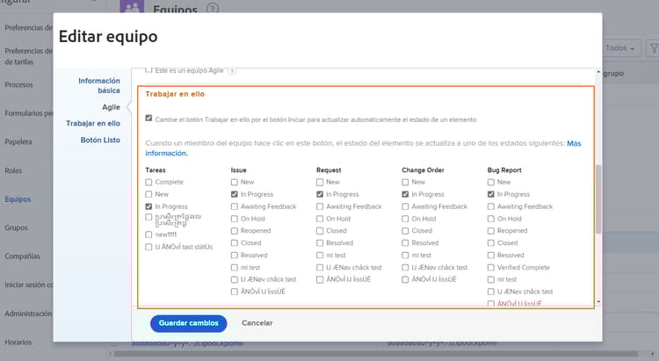Check Awaiting Feedback under Request
Viewport: 659px width, 361px height.
(x=320, y=206)
